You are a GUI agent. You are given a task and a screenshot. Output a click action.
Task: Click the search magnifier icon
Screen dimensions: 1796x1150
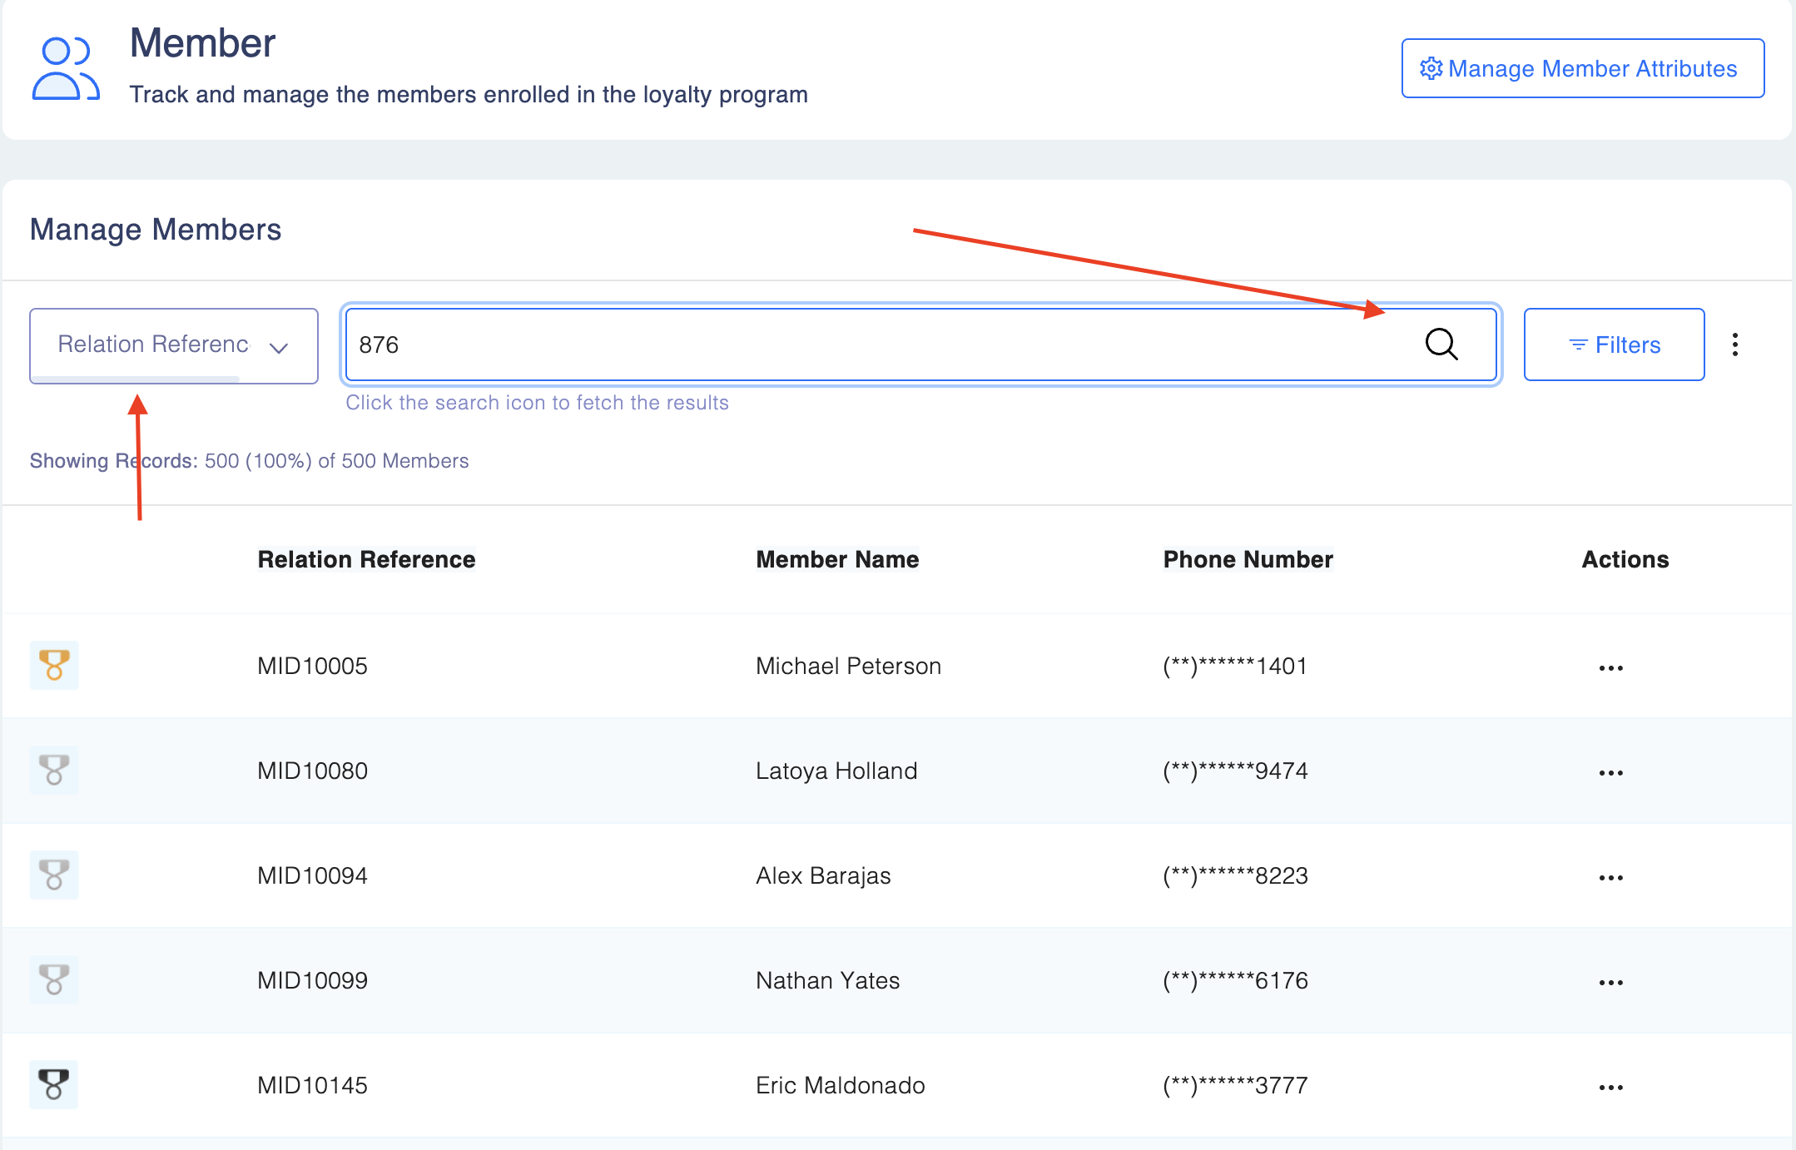click(x=1441, y=344)
